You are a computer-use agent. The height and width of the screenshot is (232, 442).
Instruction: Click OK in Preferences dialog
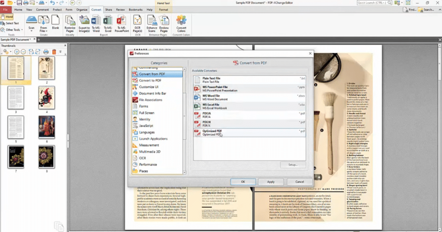243,182
